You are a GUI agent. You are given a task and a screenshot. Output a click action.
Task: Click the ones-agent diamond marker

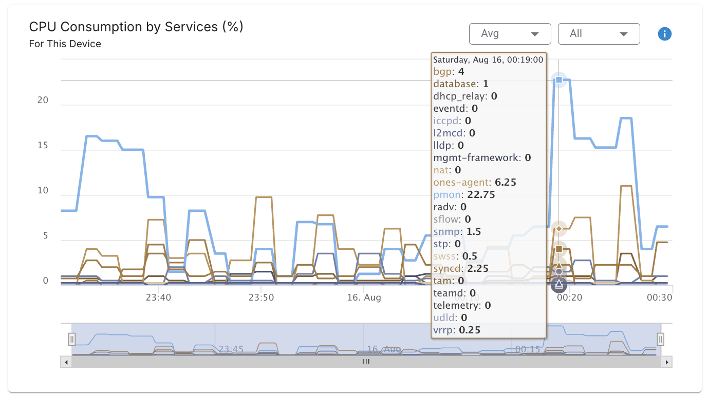tap(559, 228)
